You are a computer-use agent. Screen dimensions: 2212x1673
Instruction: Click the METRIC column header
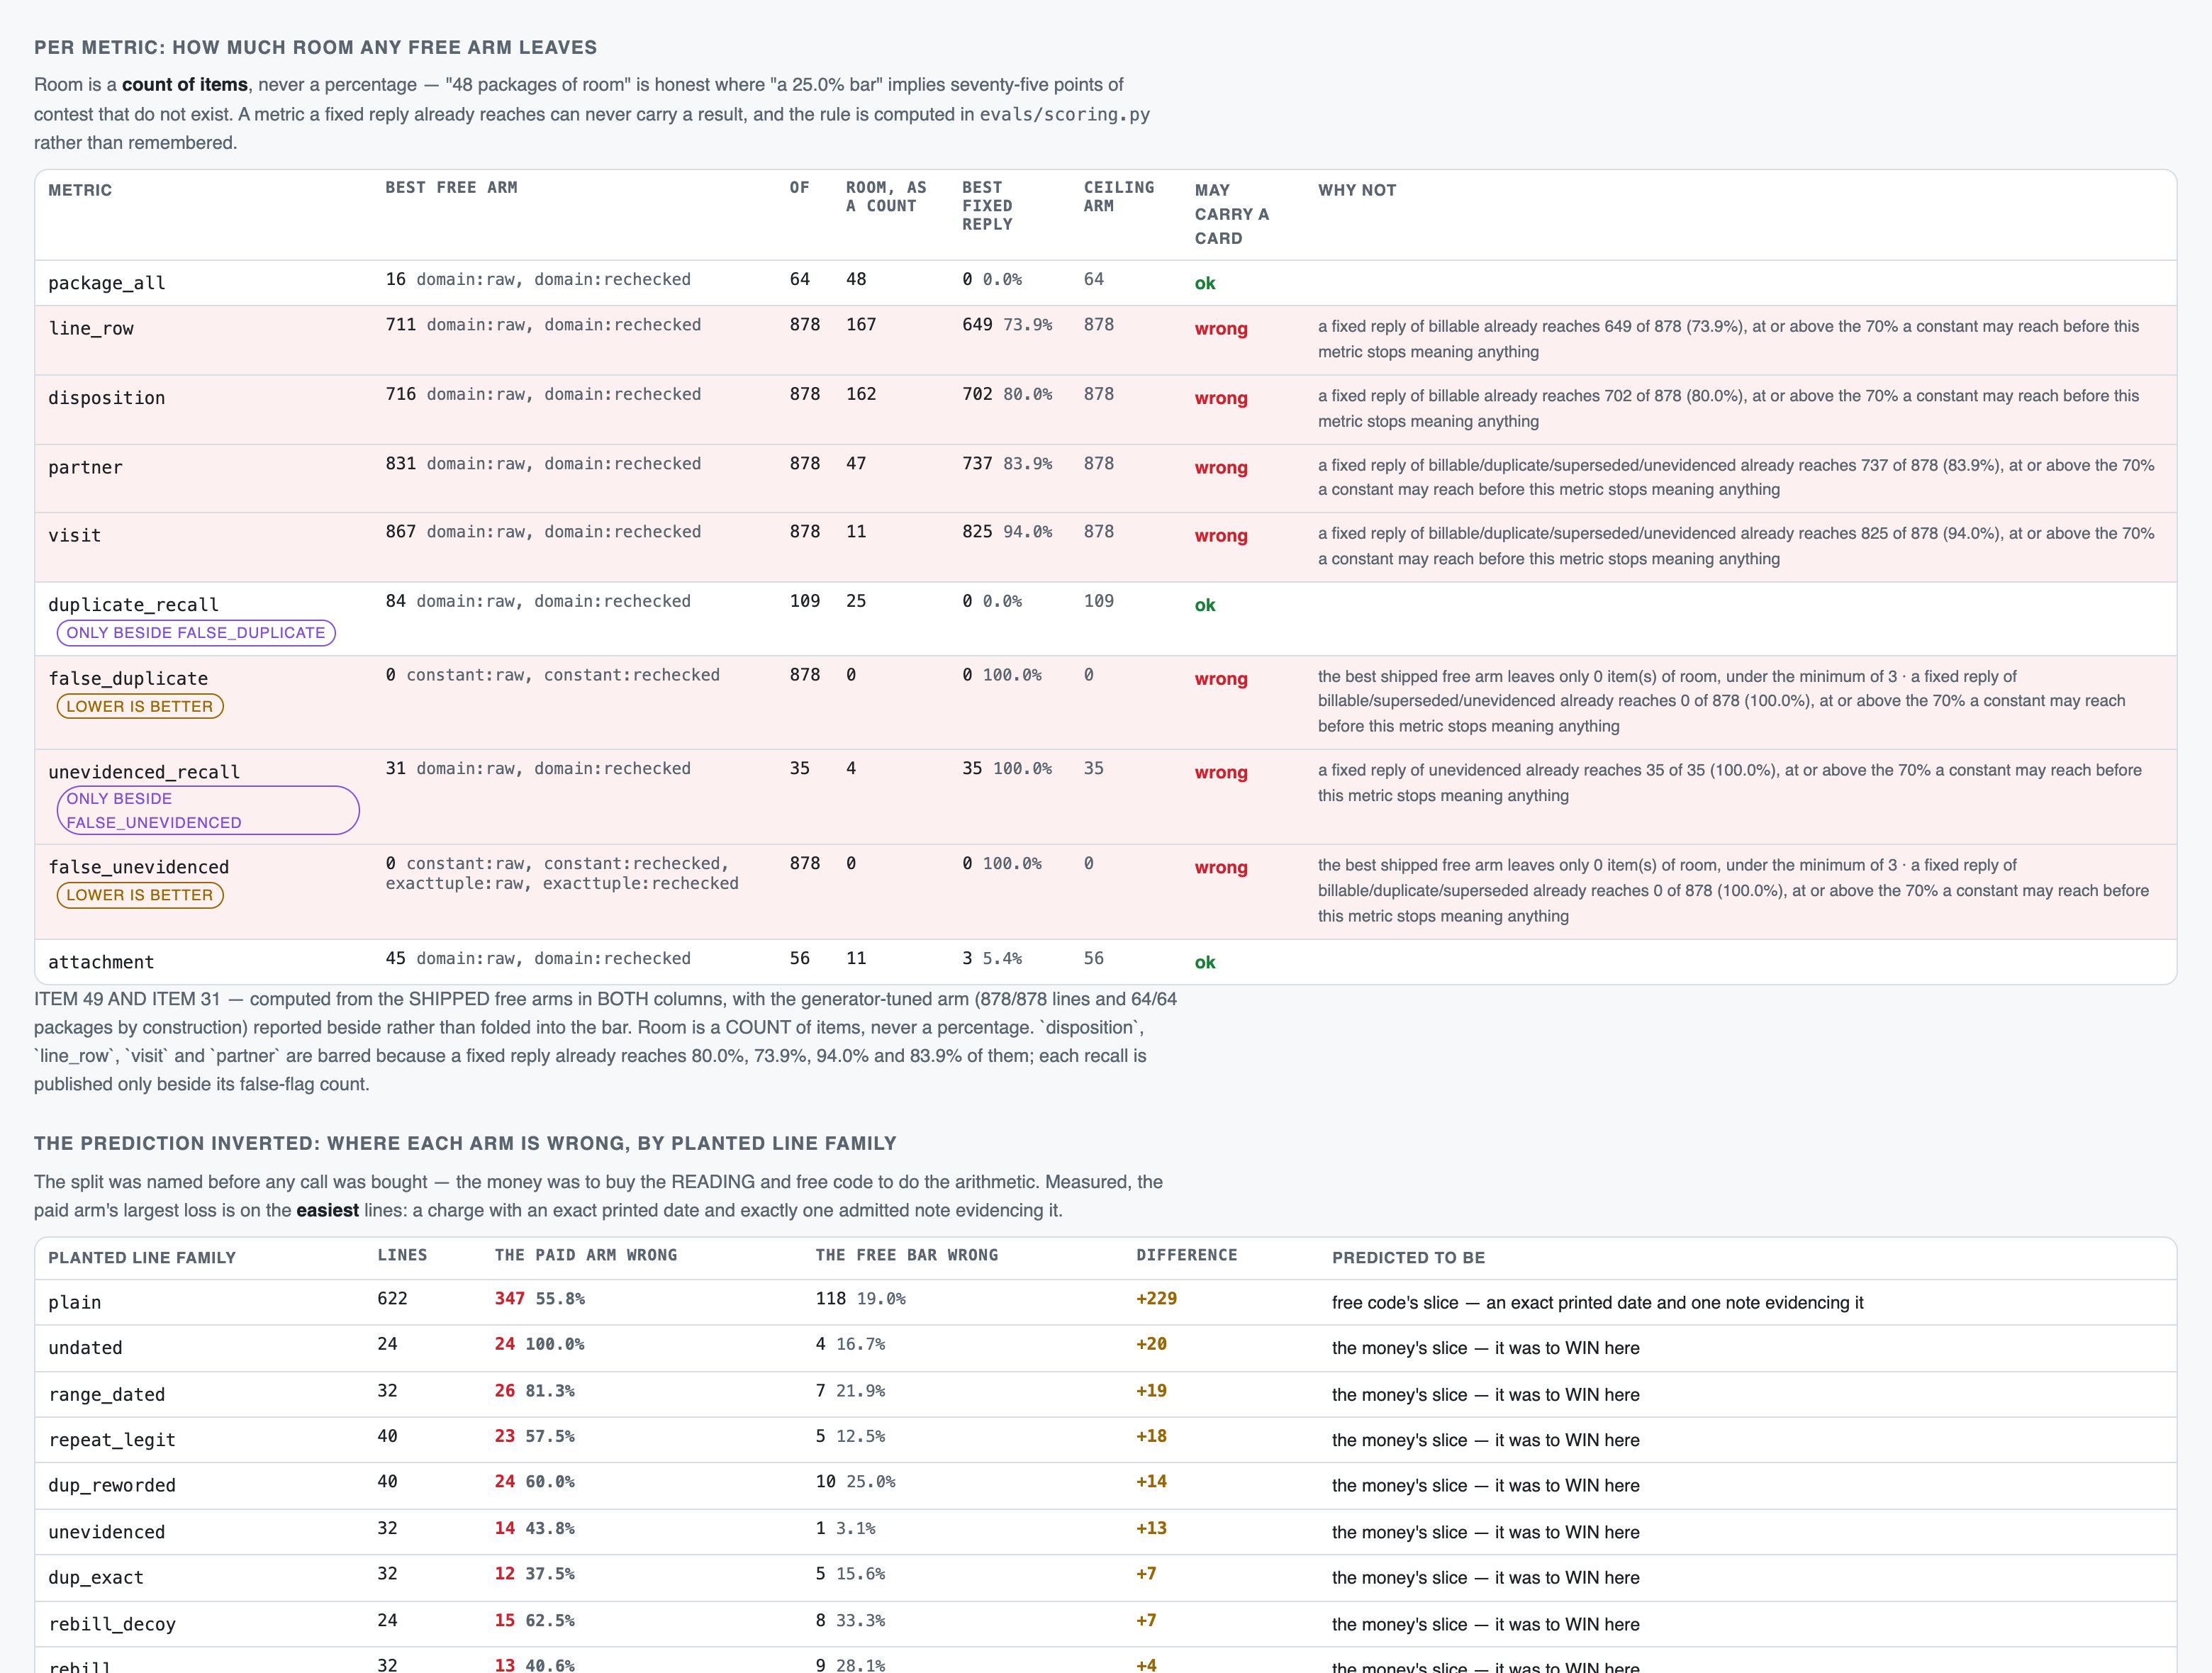80,190
